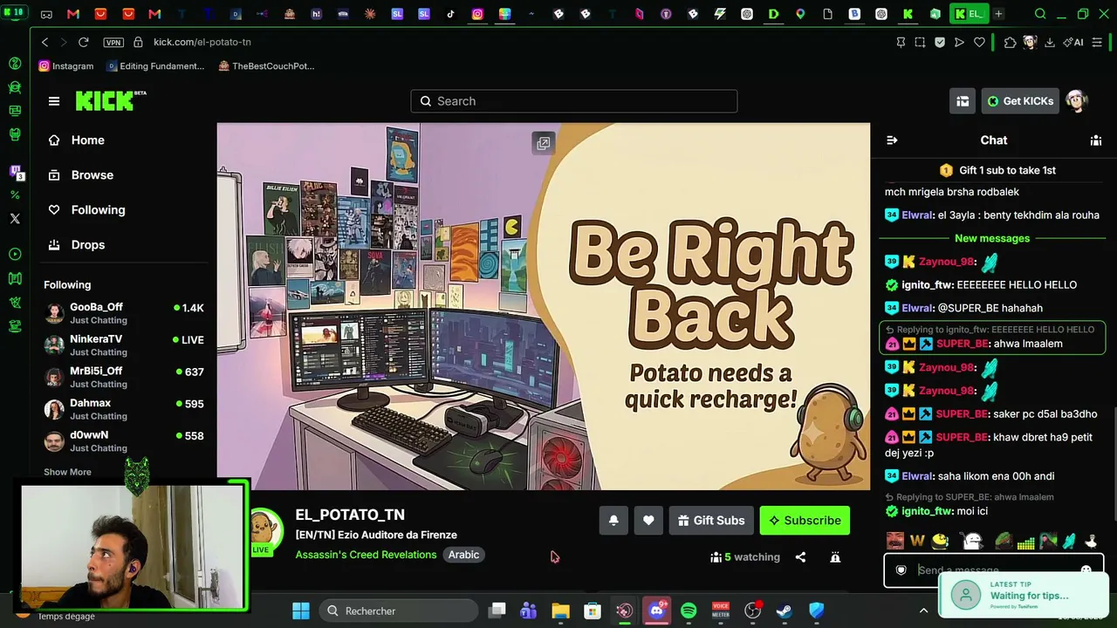Toggle follow heart for EL_POTATO_TN
The width and height of the screenshot is (1117, 628).
point(648,521)
